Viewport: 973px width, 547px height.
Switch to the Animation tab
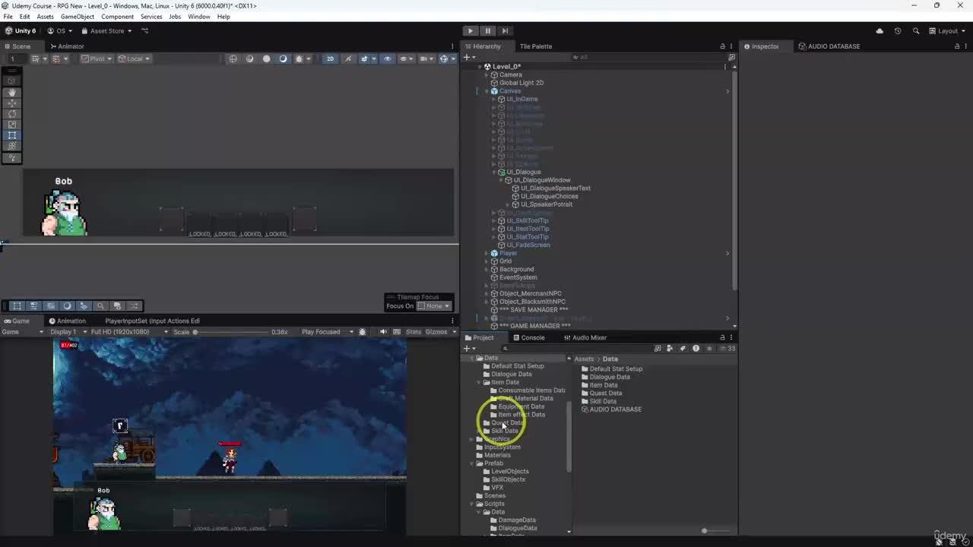[x=67, y=321]
